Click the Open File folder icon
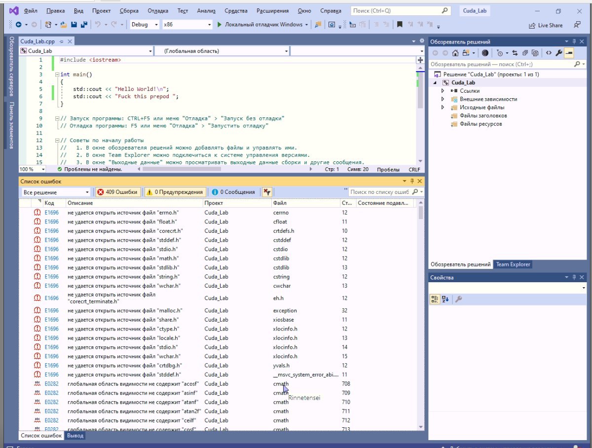Screen dimensions: 592x448 pos(64,25)
